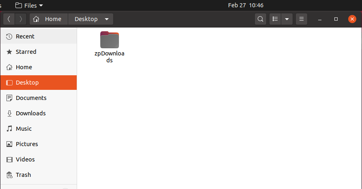362x189 pixels.
Task: Expand the Desktop path dropdown arrow
Action: (107, 19)
